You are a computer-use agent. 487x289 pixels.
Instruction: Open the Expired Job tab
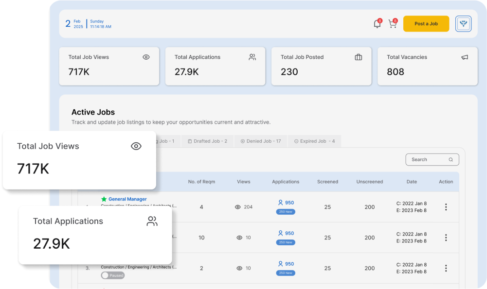tap(314, 141)
